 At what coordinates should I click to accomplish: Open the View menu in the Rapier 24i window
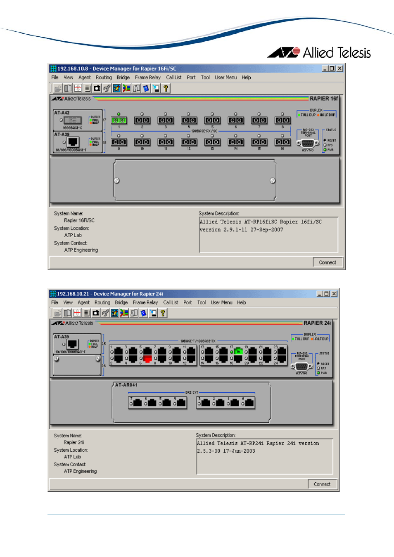(x=68, y=302)
